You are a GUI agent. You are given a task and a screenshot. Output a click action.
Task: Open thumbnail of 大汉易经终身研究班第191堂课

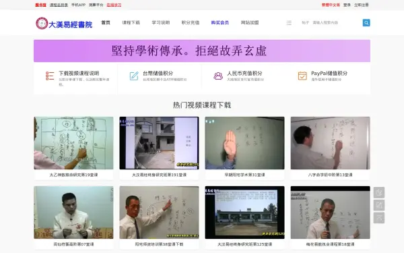[159, 143]
